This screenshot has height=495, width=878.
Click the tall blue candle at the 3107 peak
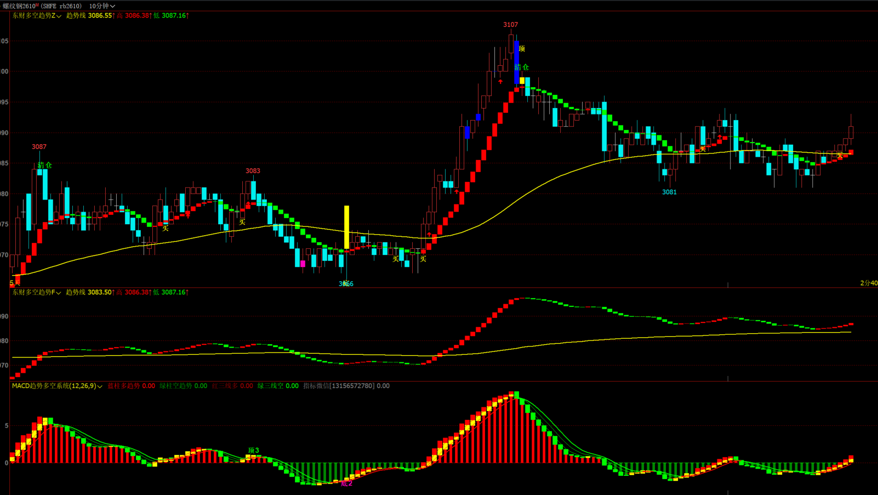tap(517, 62)
